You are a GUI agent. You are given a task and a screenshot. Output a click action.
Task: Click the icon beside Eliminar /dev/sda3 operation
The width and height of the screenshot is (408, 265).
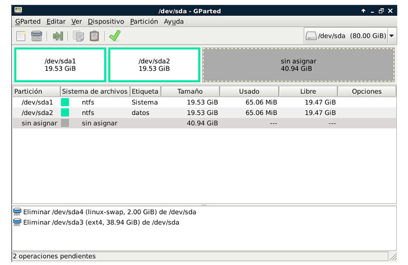coord(17,222)
